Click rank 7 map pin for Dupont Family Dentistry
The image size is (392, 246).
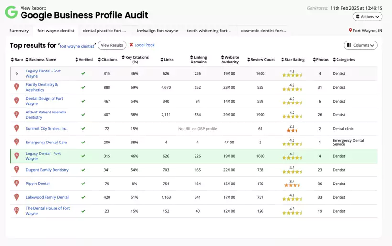tap(17, 170)
